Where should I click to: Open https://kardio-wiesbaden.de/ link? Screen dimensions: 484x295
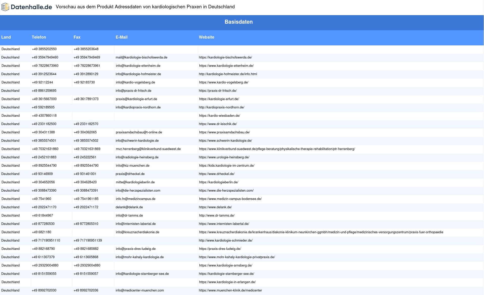coord(220,116)
